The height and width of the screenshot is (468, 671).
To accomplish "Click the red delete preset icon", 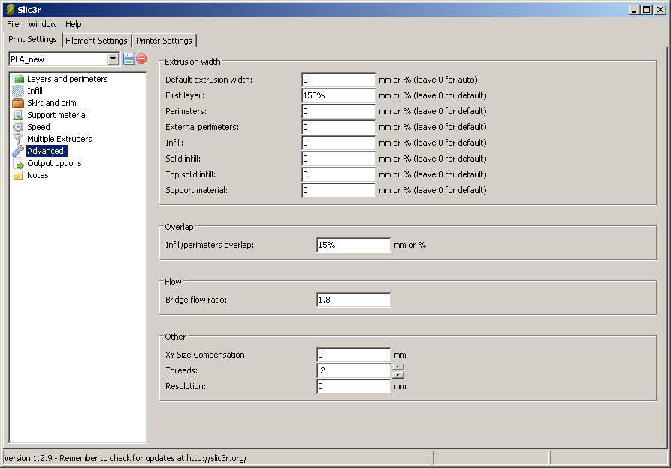I will click(x=141, y=59).
